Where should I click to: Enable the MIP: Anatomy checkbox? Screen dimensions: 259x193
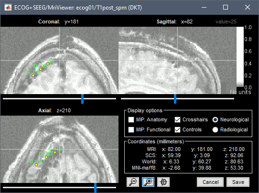pos(131,119)
